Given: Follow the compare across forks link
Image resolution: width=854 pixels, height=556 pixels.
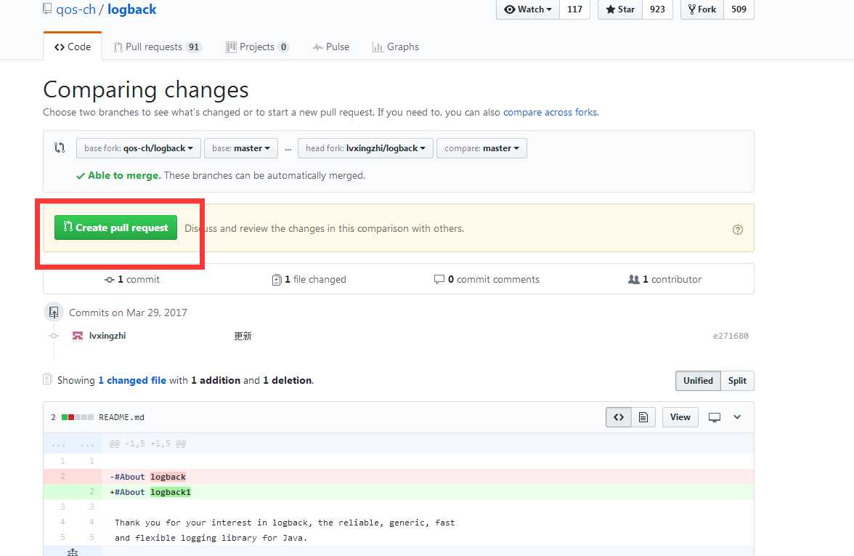Looking at the screenshot, I should click(550, 112).
